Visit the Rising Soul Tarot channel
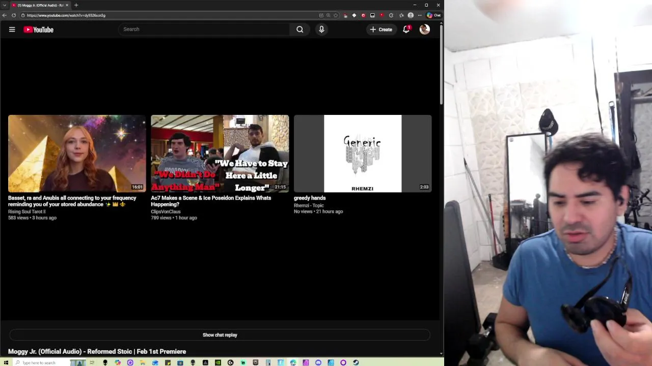The image size is (652, 366). click(26, 211)
